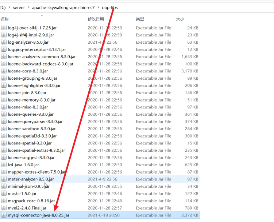Expand the chevron before server in address bar
The height and width of the screenshot is (222, 274).
click(9, 7)
